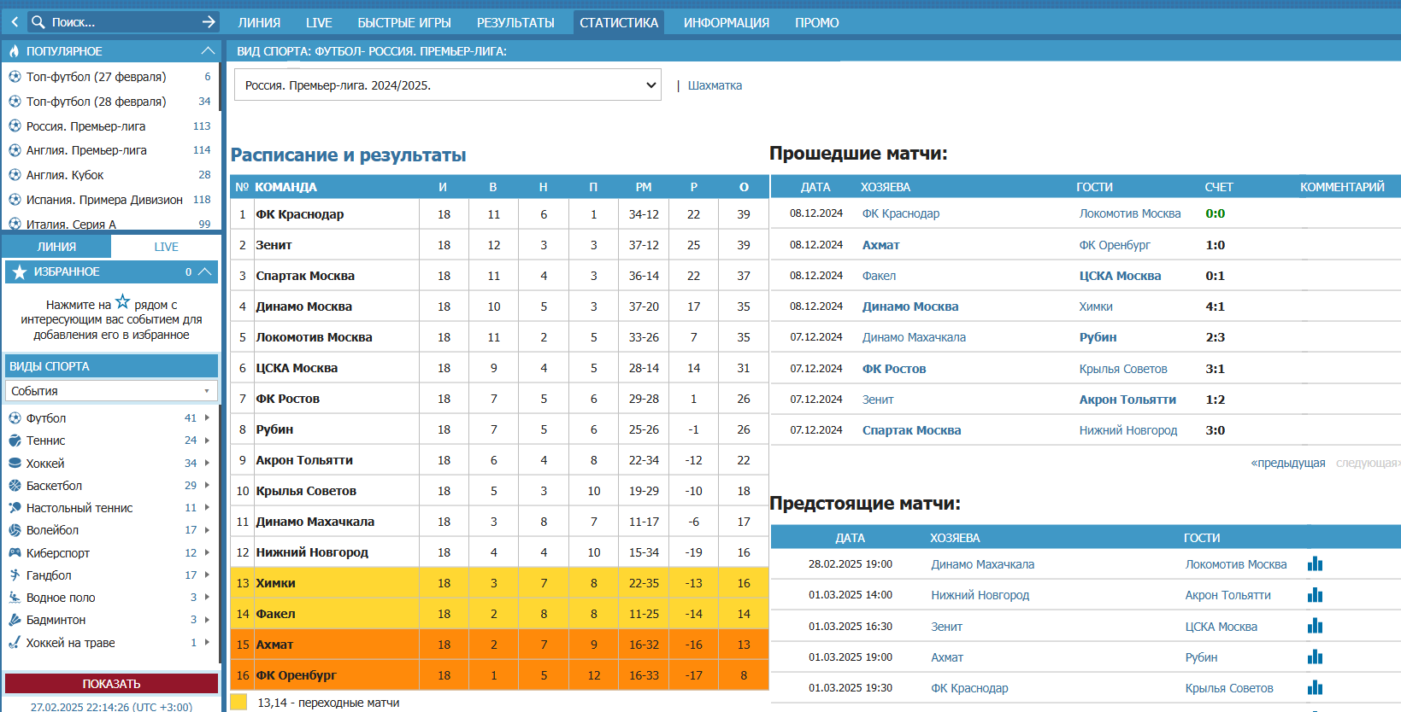This screenshot has width=1401, height=712.
Task: Switch to sidebar LIVE tab
Action: click(x=166, y=247)
